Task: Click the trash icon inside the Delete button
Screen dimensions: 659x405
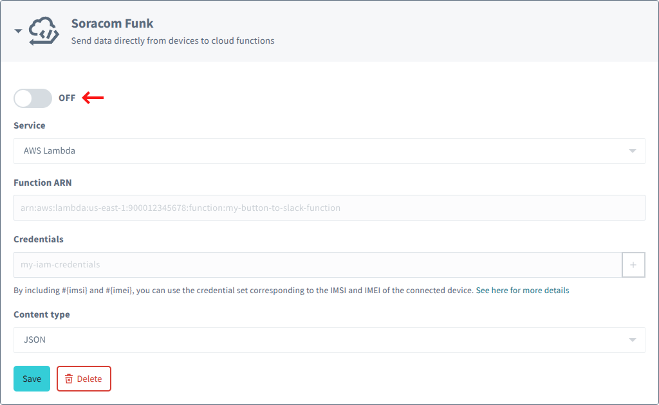Action: [x=70, y=379]
